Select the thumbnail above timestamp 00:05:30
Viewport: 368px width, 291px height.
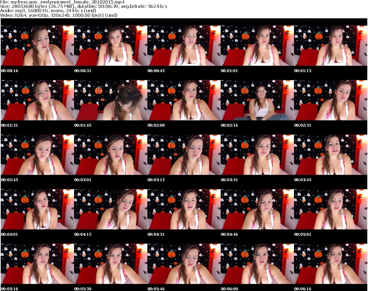click(x=111, y=264)
